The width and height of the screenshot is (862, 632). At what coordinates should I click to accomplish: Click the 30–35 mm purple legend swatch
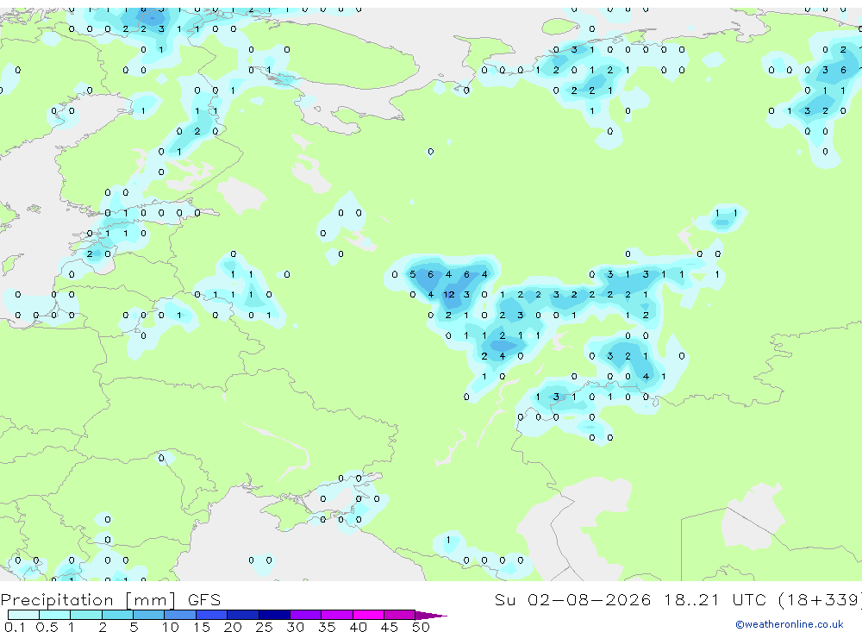306,615
